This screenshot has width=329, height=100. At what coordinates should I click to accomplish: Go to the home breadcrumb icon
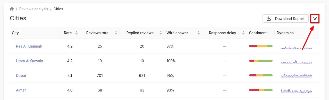click(12, 9)
